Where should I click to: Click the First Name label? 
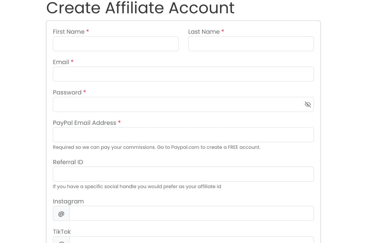(69, 32)
